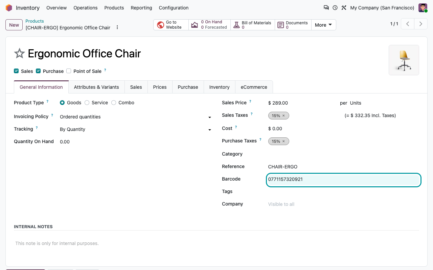The image size is (433, 270).
Task: Open the product actions kebab menu
Action: [117, 27]
